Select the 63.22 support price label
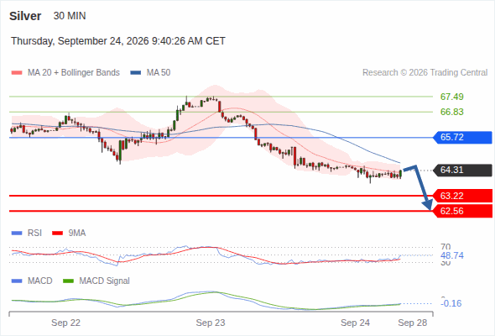Screen dimensions: 495x336 click(x=462, y=196)
